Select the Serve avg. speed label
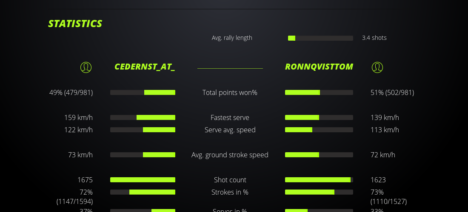 point(230,130)
